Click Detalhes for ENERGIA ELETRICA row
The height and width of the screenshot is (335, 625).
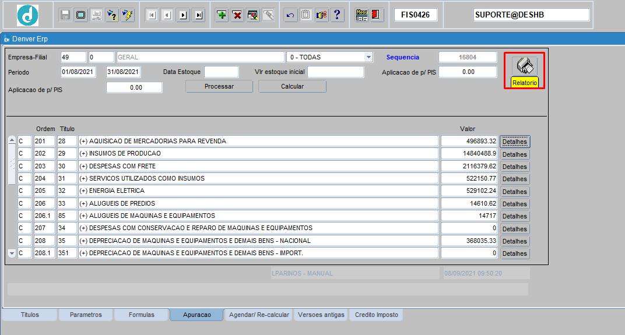(515, 191)
